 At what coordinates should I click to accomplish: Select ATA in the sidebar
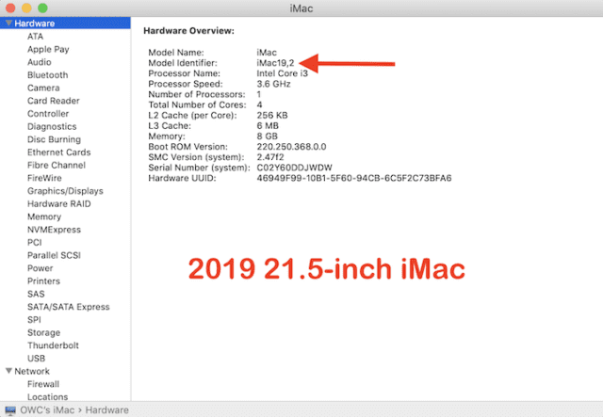point(36,36)
